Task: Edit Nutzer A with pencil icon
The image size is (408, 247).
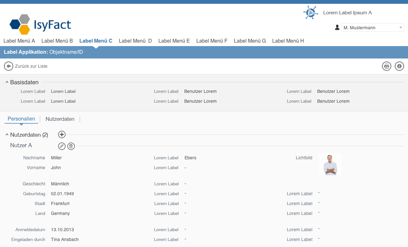Action: pyautogui.click(x=62, y=146)
